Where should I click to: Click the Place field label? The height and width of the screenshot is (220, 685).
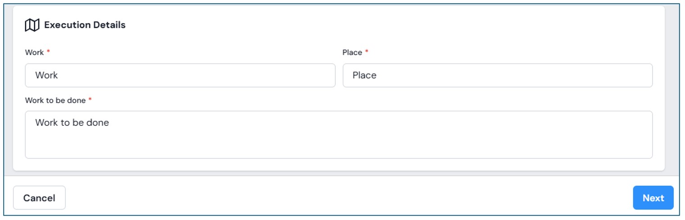coord(352,52)
